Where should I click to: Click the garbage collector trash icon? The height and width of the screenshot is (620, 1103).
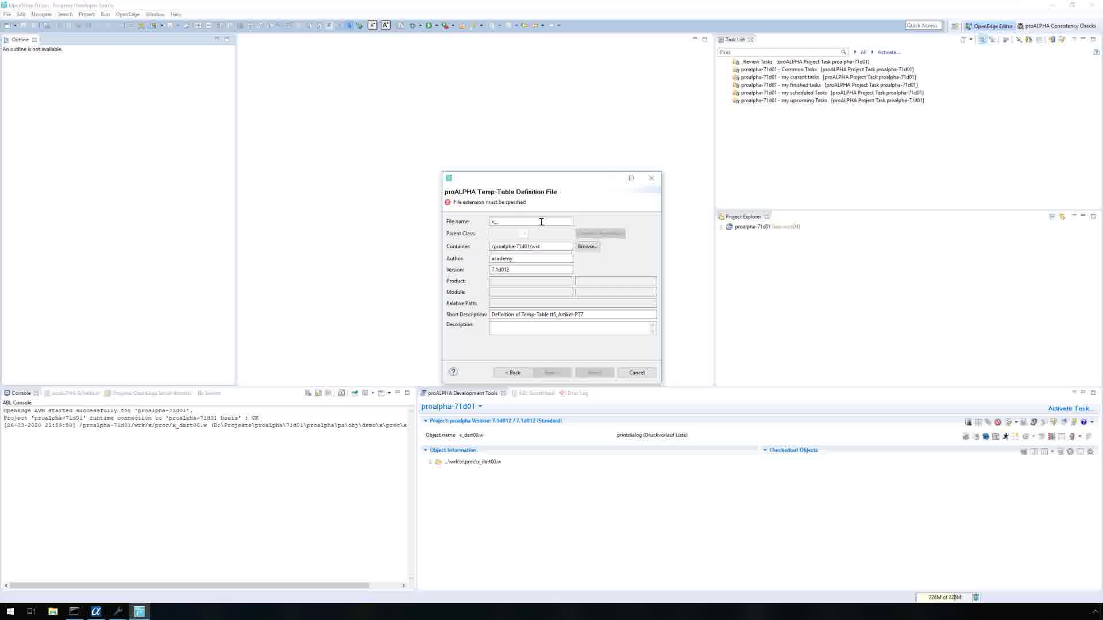(x=975, y=597)
